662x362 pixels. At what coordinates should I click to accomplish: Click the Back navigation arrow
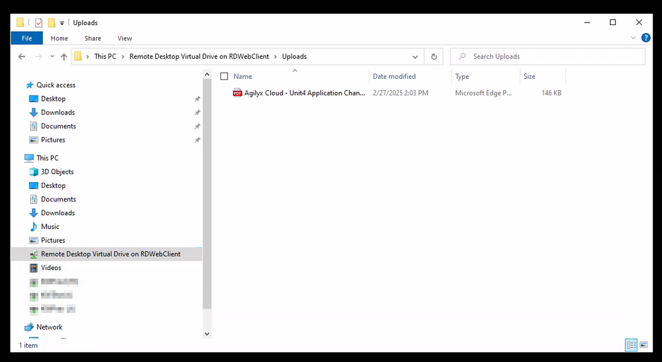(22, 57)
